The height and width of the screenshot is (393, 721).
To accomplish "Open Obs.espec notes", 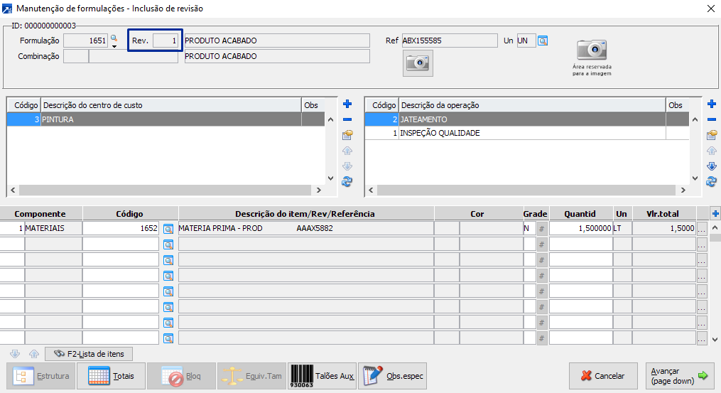I will pyautogui.click(x=393, y=376).
